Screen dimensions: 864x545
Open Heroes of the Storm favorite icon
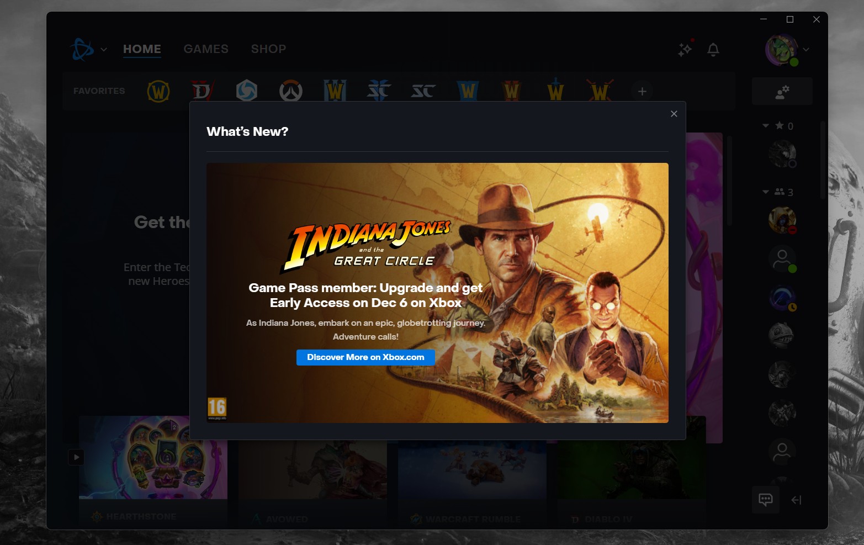click(x=246, y=91)
